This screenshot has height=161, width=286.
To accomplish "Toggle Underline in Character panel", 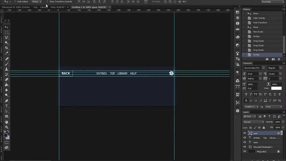I will 275,94.
